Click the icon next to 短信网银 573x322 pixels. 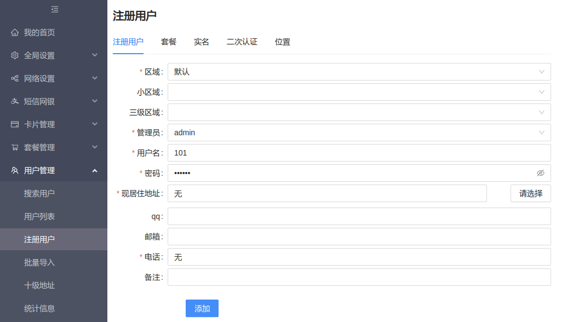point(15,101)
